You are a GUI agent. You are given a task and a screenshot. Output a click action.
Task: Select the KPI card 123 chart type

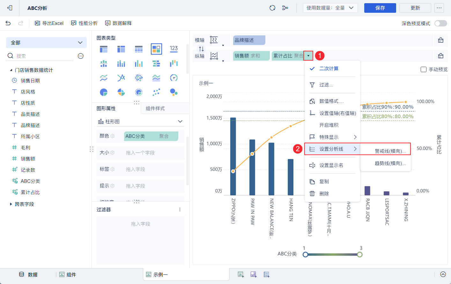click(174, 49)
